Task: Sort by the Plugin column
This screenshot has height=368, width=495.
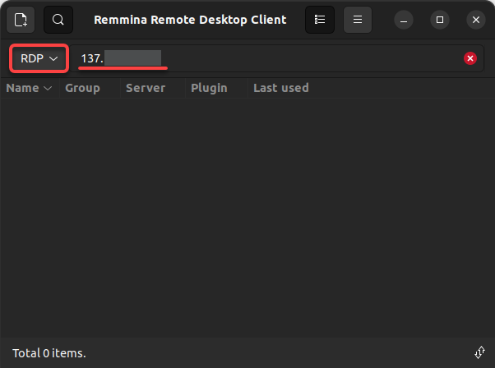Action: click(x=216, y=88)
